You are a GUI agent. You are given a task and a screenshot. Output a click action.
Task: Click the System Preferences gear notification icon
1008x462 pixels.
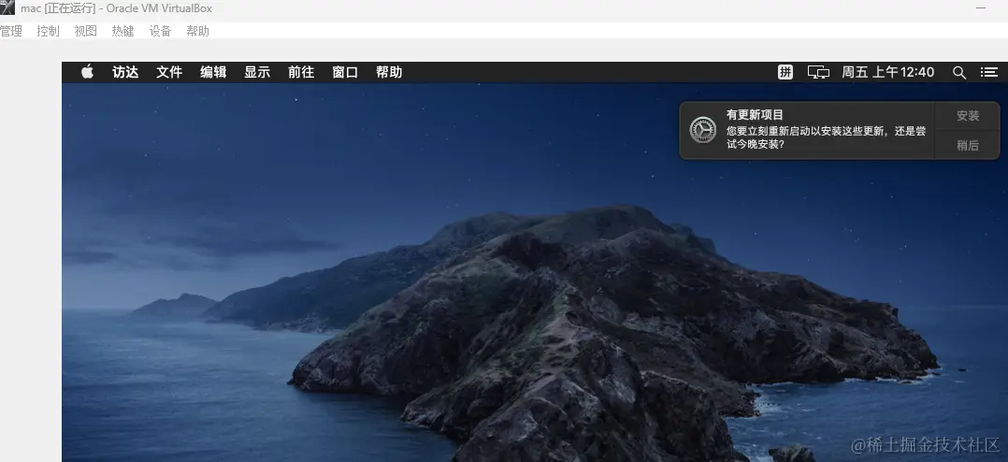pyautogui.click(x=702, y=130)
